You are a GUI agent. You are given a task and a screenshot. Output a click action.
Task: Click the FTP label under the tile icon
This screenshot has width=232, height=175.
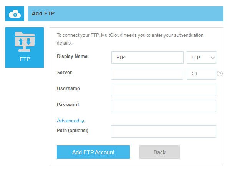pyautogui.click(x=25, y=59)
